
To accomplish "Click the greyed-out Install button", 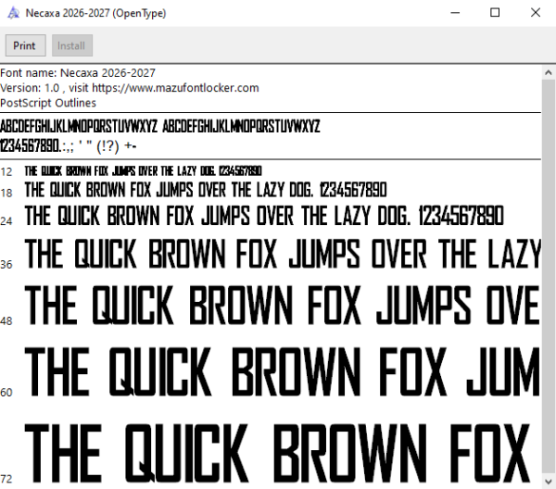I will [72, 45].
